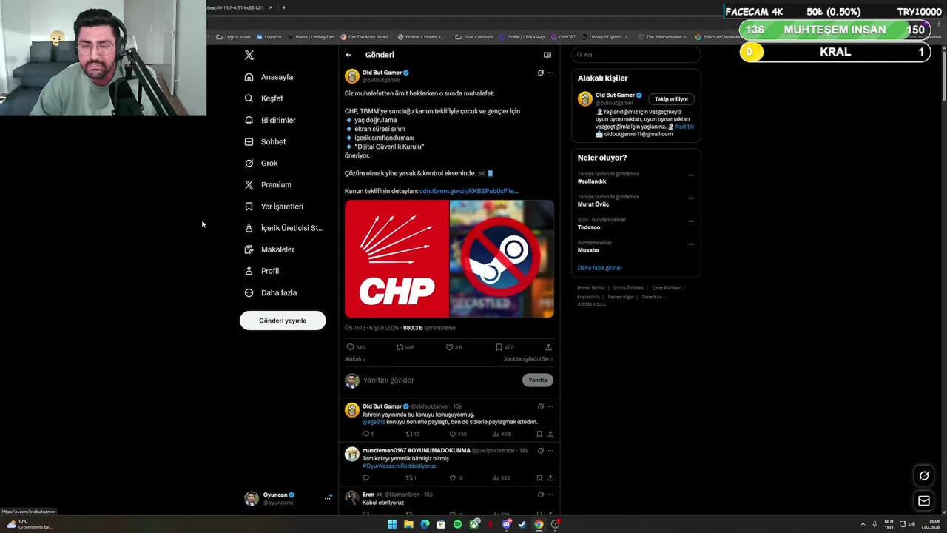Screen dimensions: 947x533
Task: Open Sohbet messages page
Action: pos(265,141)
